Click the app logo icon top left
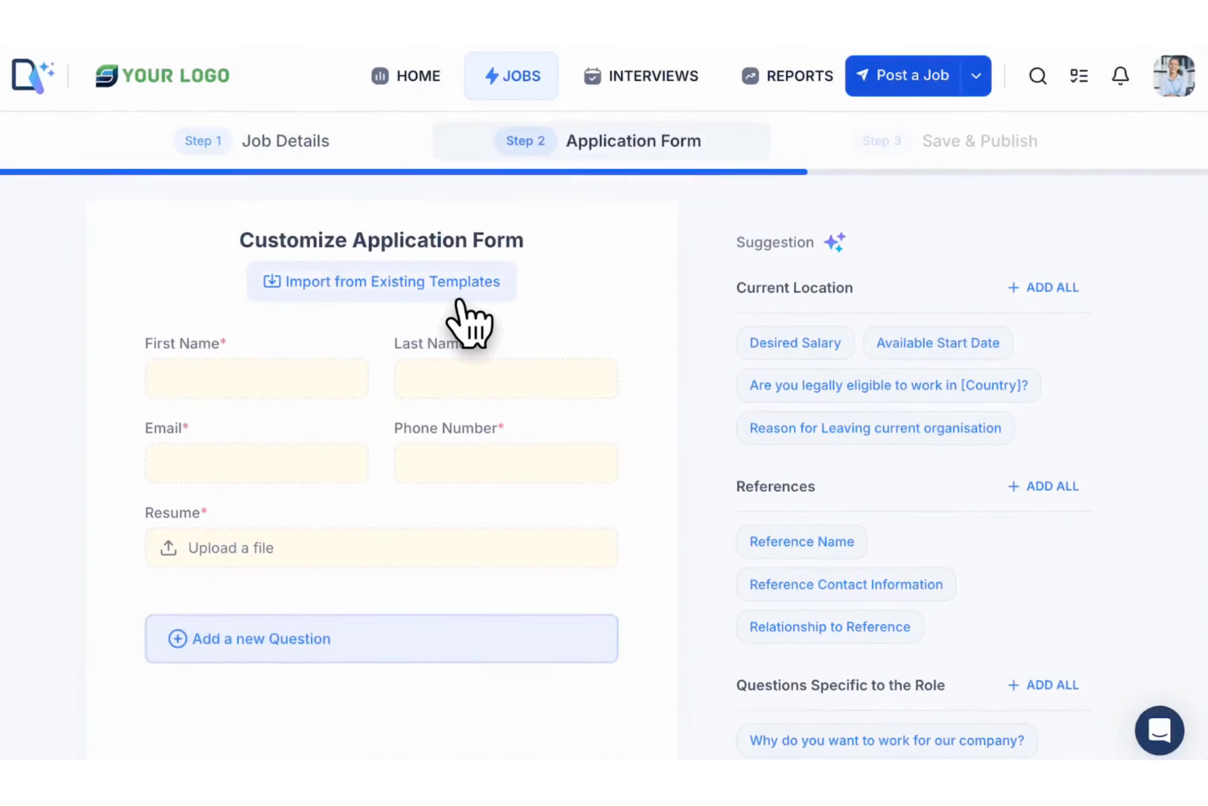The width and height of the screenshot is (1208, 806). click(31, 75)
